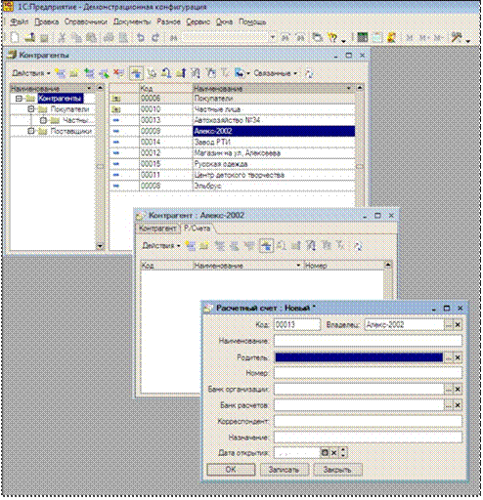Image resolution: width=483 pixels, height=500 pixels.
Task: Open the Документы menu
Action: coord(132,22)
